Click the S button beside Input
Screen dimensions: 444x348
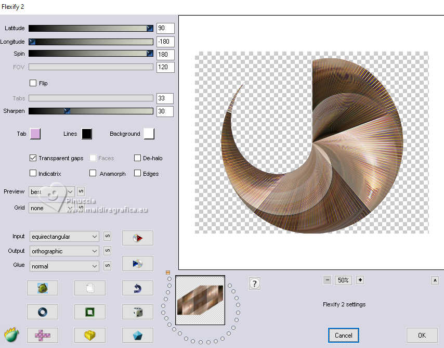tap(107, 236)
